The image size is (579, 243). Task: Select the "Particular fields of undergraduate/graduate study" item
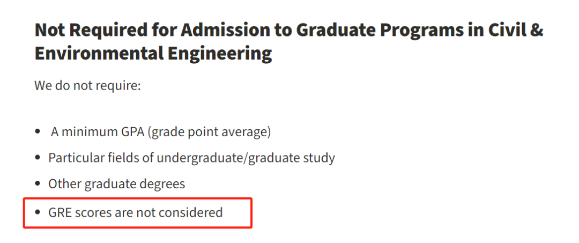pyautogui.click(x=191, y=158)
